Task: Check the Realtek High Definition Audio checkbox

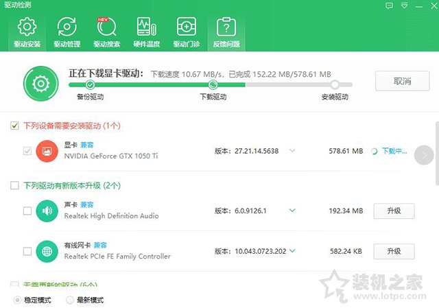Action: pyautogui.click(x=27, y=211)
